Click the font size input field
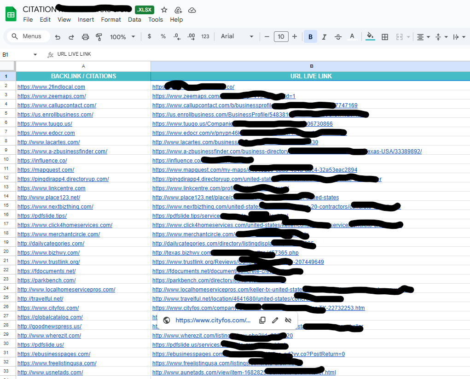The width and height of the screenshot is (470, 379). (281, 36)
